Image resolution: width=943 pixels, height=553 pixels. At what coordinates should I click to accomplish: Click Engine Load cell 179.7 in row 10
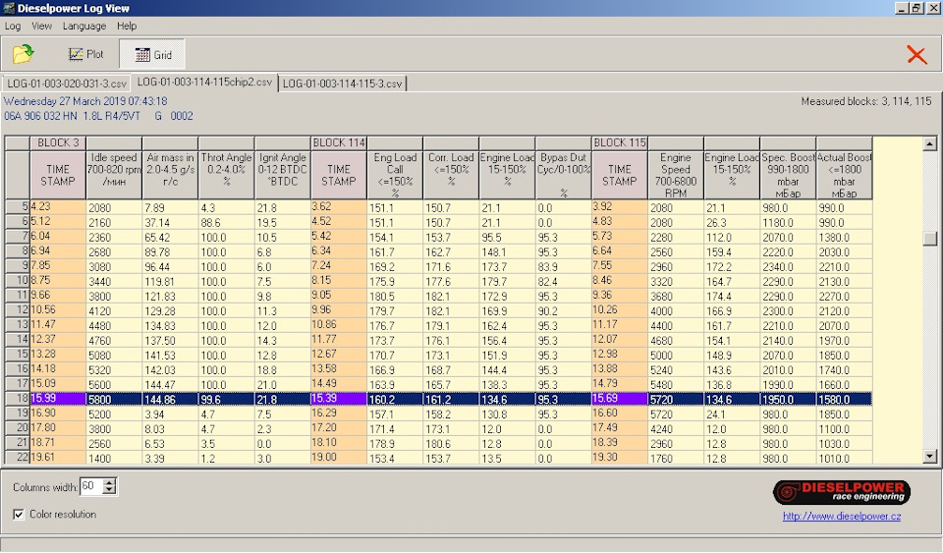point(507,281)
